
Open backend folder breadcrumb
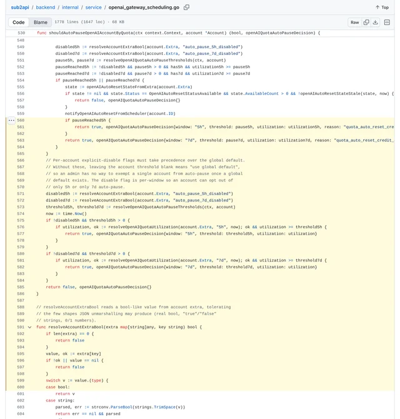46,8
